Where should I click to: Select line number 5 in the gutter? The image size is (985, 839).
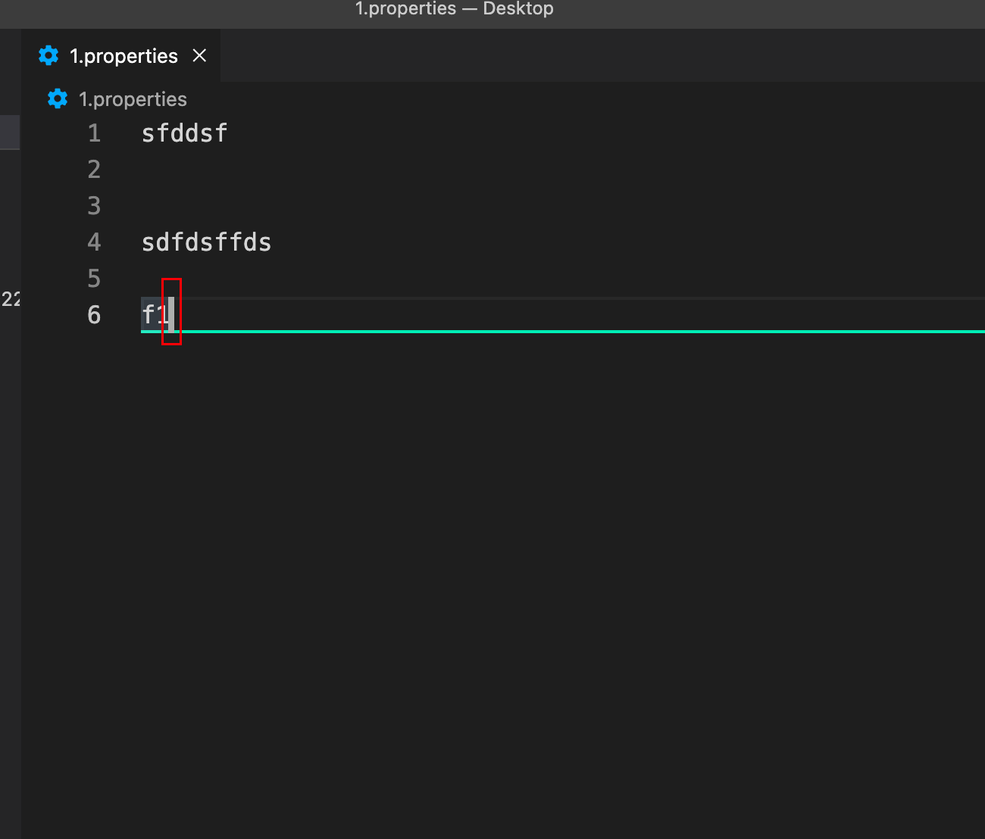click(94, 278)
